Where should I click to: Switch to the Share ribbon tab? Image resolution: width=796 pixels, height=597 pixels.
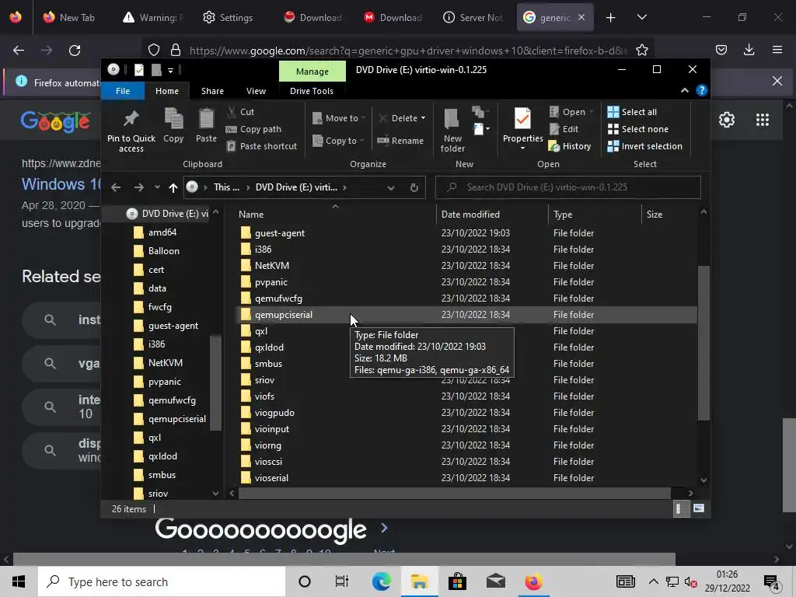point(212,91)
